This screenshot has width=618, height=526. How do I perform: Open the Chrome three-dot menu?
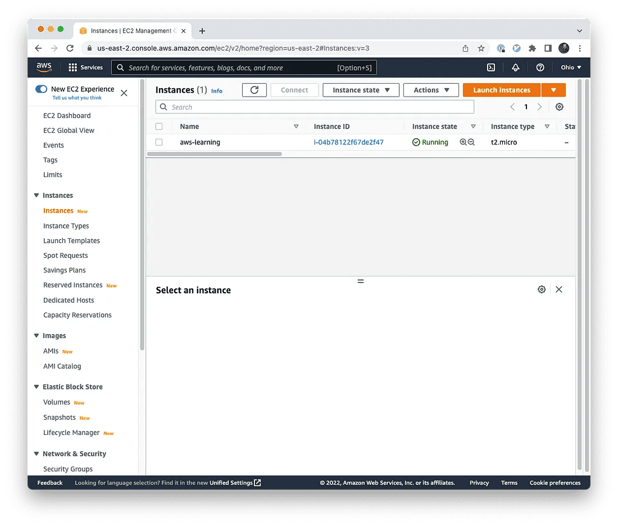click(x=580, y=48)
